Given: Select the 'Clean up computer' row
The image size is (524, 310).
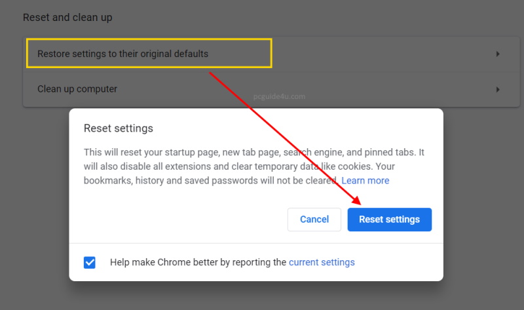Looking at the screenshot, I should click(x=77, y=89).
